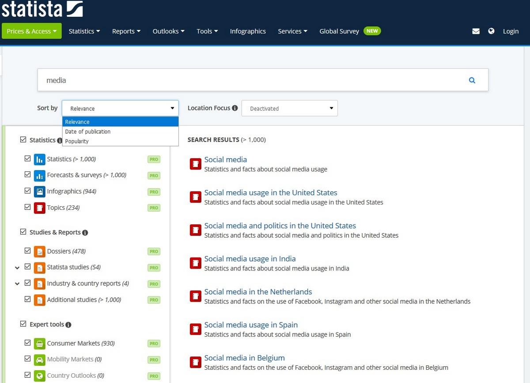Screen dimensions: 530x383
Task: Select Relevance sort option
Action: pos(120,122)
